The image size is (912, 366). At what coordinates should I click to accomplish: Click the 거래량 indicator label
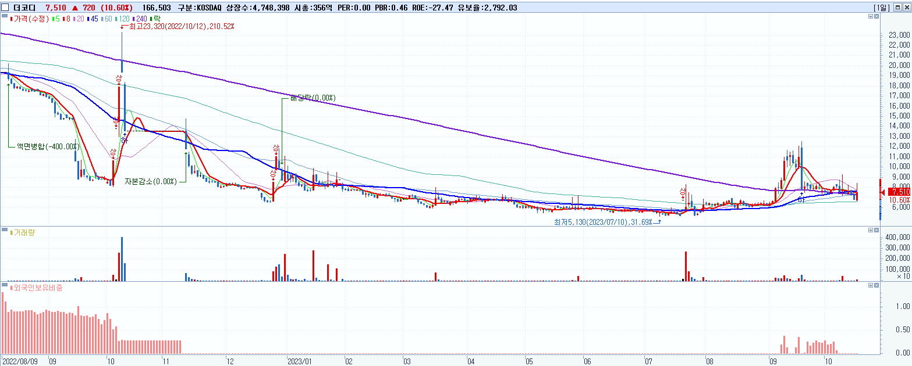(22, 233)
